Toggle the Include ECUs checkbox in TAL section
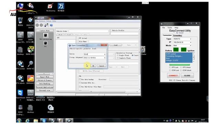Screen dimensions: 220x124 80,83
